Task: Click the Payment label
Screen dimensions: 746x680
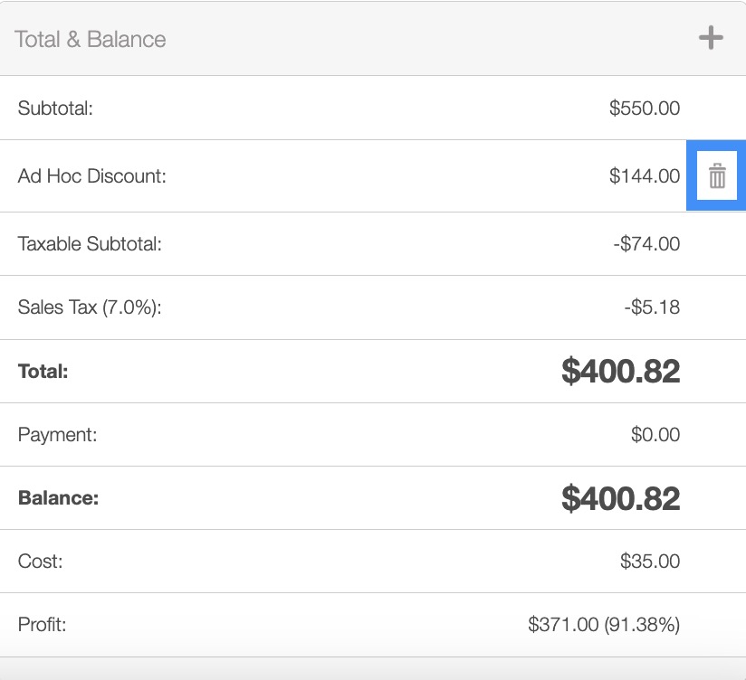Action: click(x=57, y=435)
